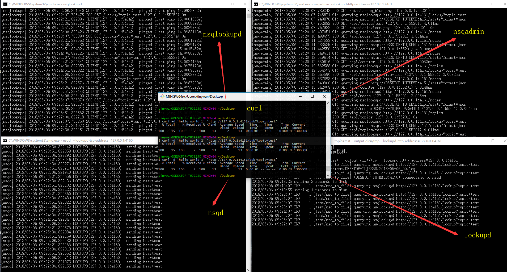Click the scroll-down arrow in the MINGW64 terminal
The image size is (507, 272).
(x=328, y=175)
